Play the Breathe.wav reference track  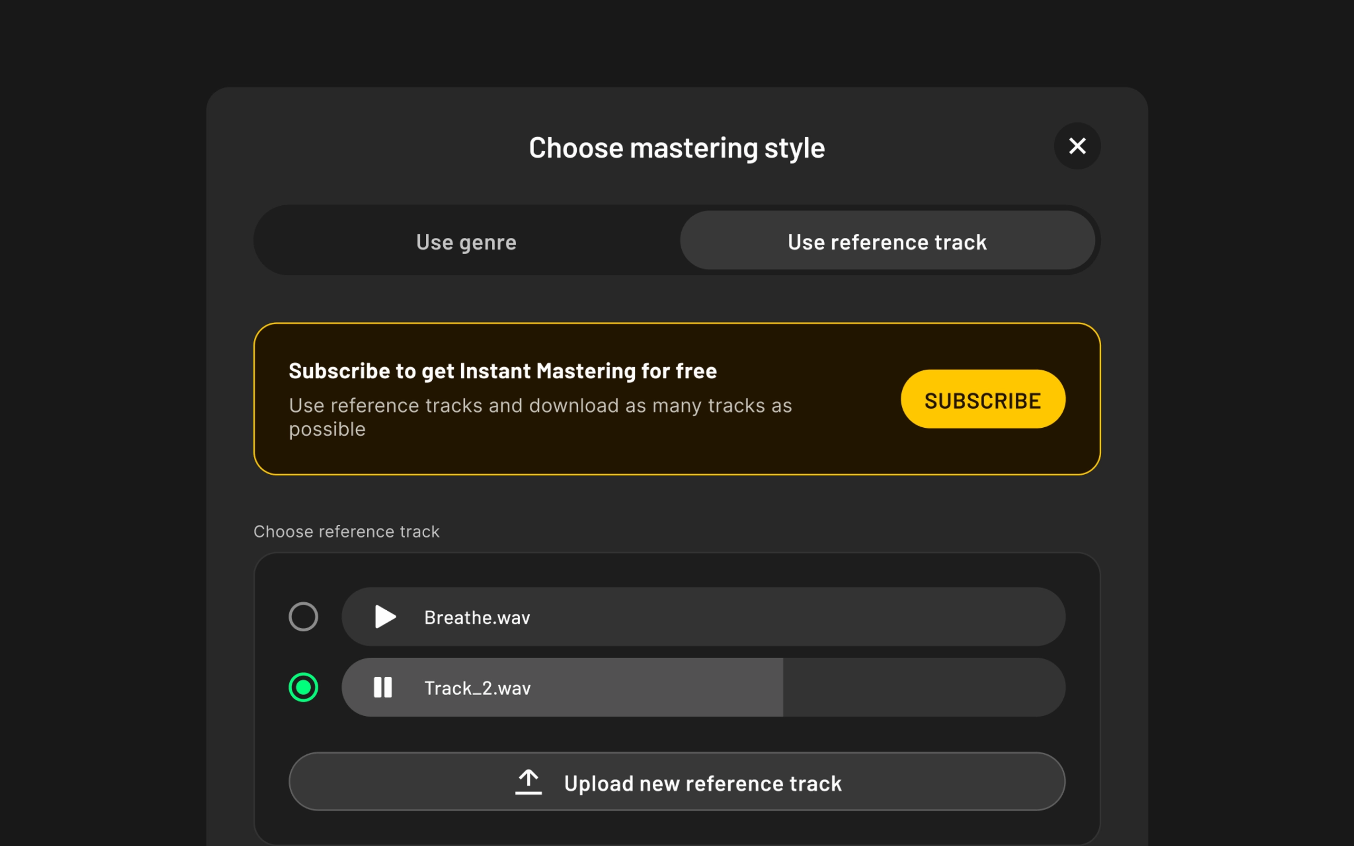(x=385, y=617)
